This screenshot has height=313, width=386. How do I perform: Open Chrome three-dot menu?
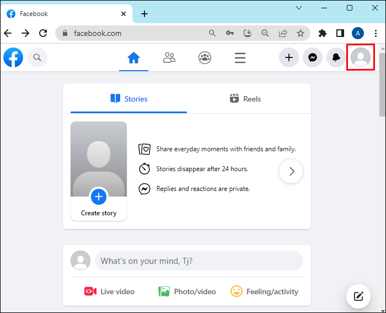376,33
